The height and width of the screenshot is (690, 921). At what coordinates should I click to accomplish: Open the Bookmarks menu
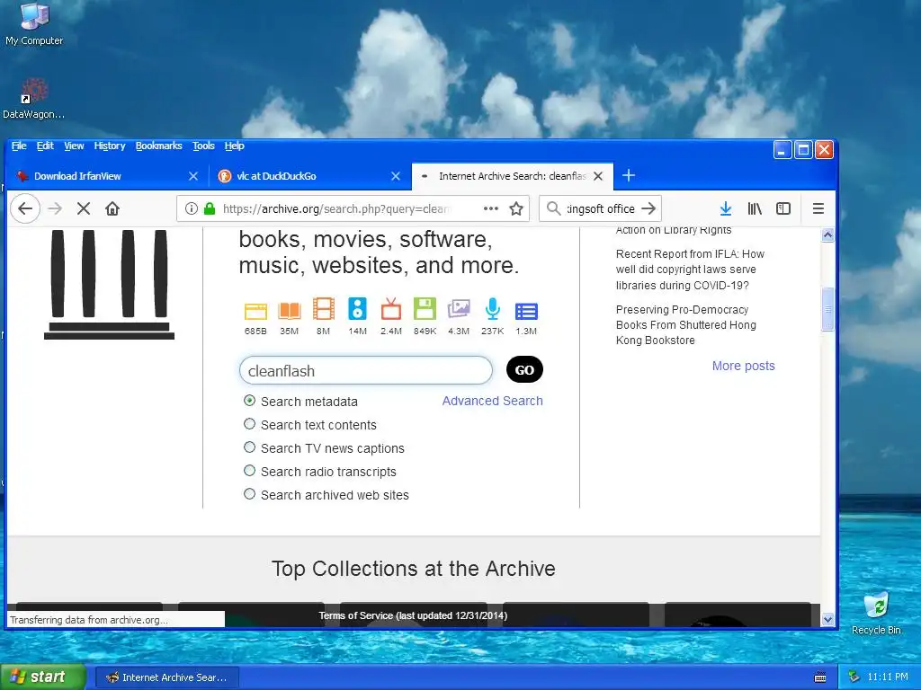pyautogui.click(x=158, y=146)
